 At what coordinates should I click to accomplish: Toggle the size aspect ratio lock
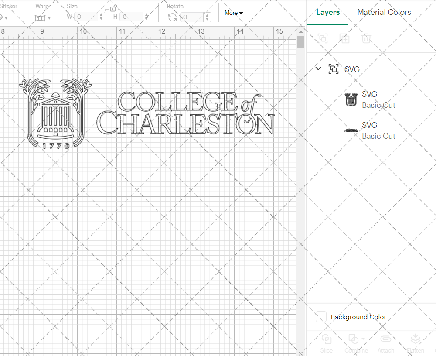coord(112,9)
